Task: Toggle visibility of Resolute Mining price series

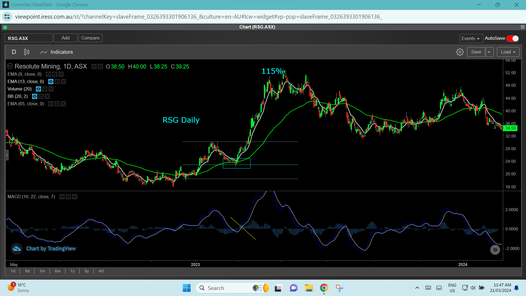Action: 94,67
